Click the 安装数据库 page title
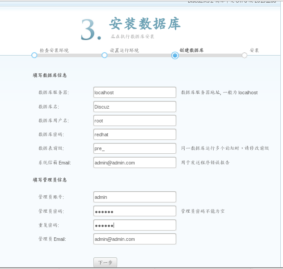Screen dimensions: 283x269 click(x=145, y=24)
